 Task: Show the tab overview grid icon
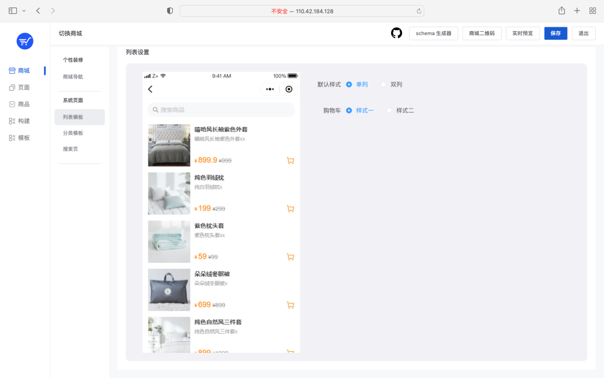coord(593,11)
